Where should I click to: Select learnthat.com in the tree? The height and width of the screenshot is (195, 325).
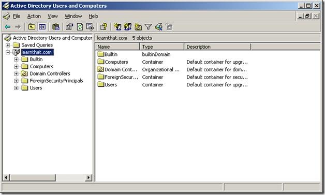(x=37, y=52)
